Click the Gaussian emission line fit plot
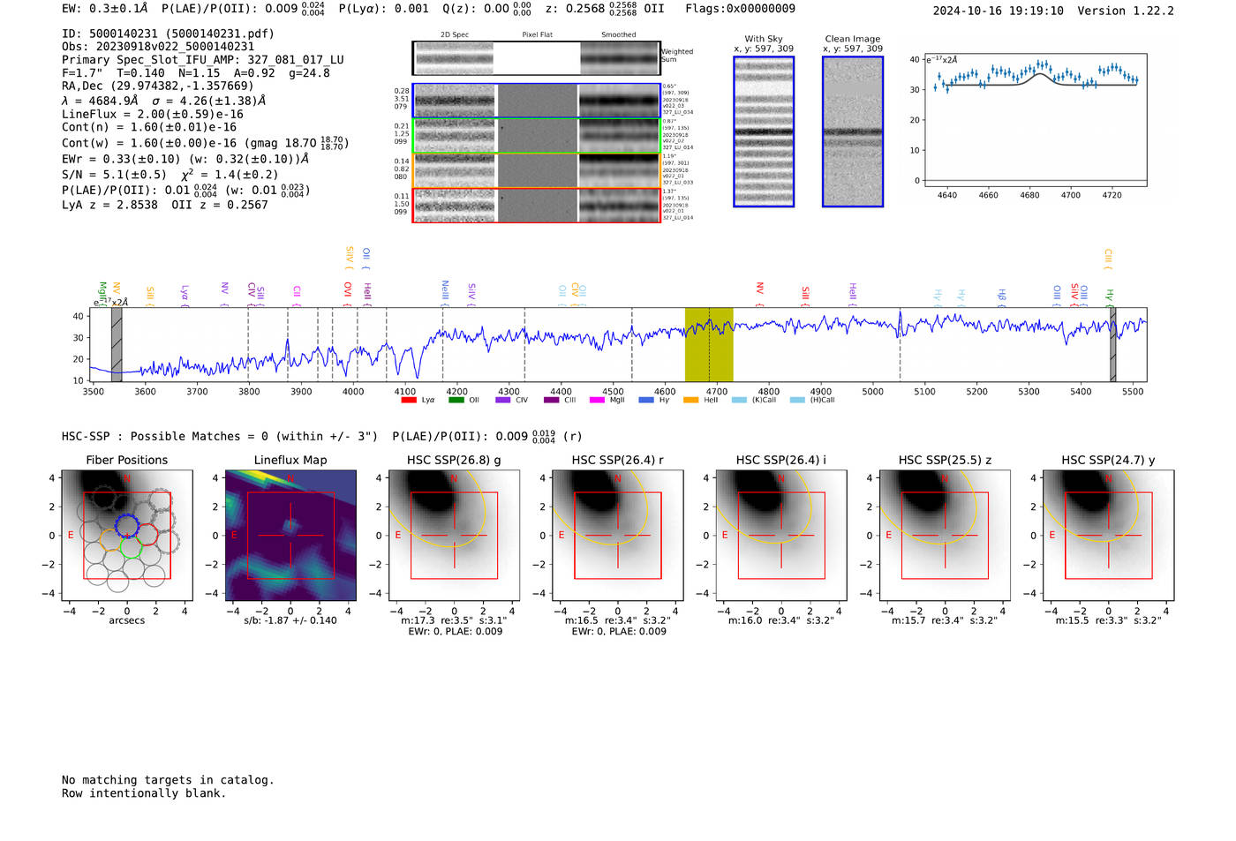 pyautogui.click(x=1035, y=120)
